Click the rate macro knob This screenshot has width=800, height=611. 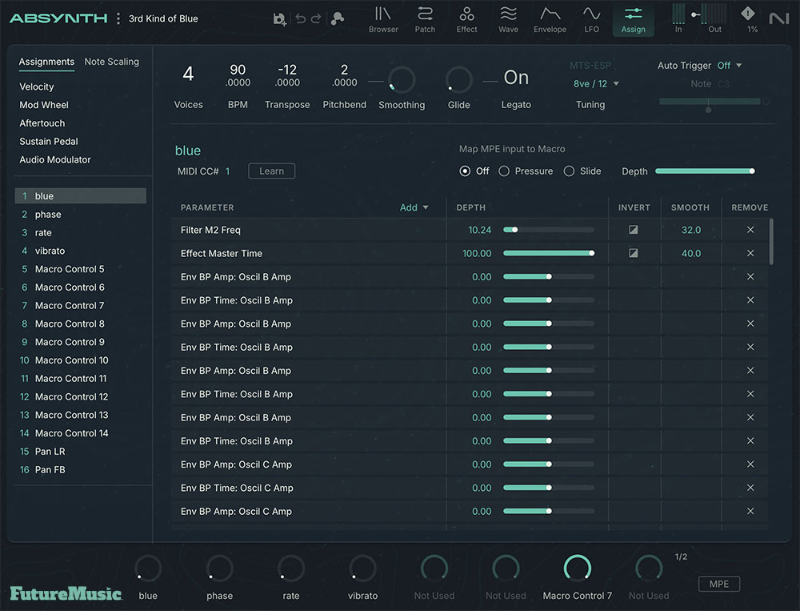pyautogui.click(x=291, y=569)
